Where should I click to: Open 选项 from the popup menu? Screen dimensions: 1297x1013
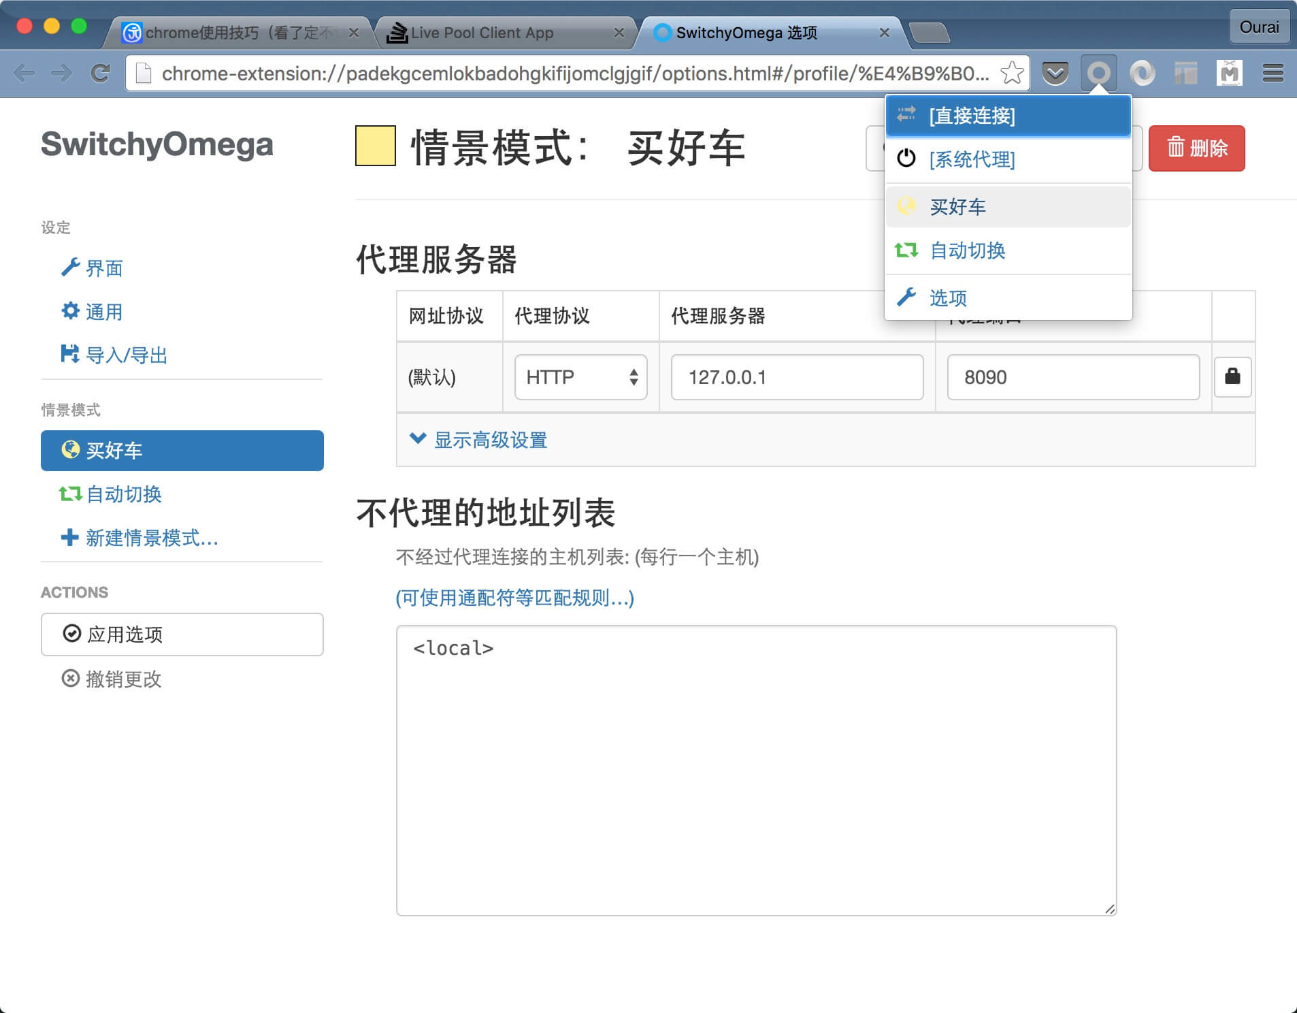point(1008,298)
